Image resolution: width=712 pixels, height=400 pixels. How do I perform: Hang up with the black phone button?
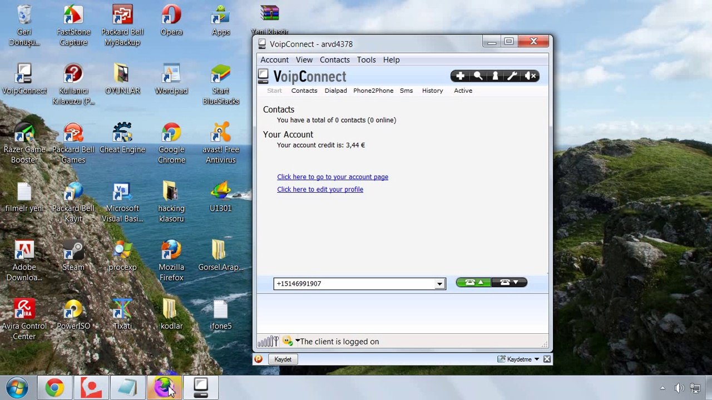tap(509, 283)
